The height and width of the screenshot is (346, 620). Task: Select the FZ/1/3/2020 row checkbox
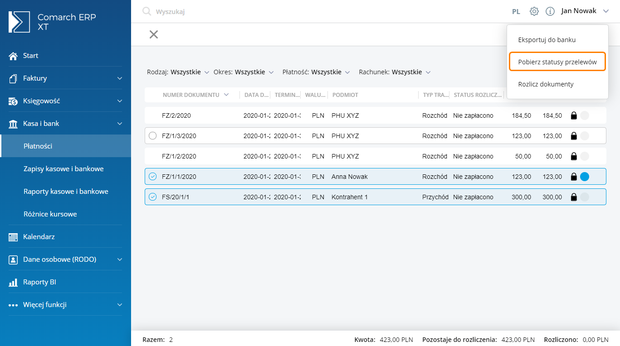153,136
